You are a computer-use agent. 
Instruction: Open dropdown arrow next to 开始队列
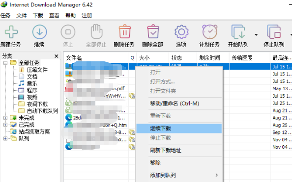coord(256,35)
